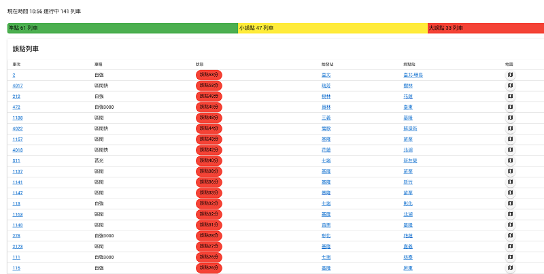Open map for train 278

510,236
